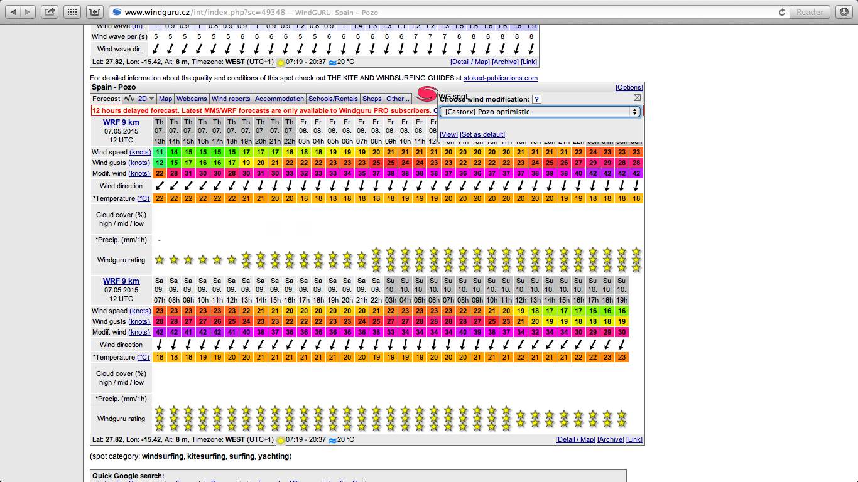Click the wind modification help question mark

coord(536,99)
